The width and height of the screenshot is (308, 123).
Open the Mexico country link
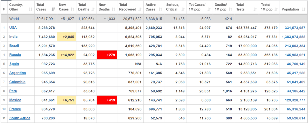click(15, 100)
